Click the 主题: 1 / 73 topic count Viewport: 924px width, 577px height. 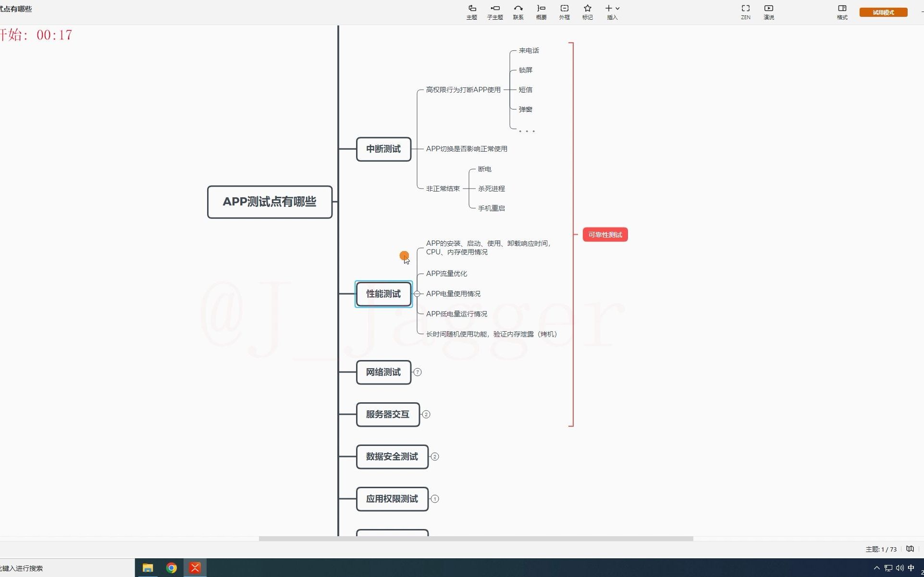[881, 549]
